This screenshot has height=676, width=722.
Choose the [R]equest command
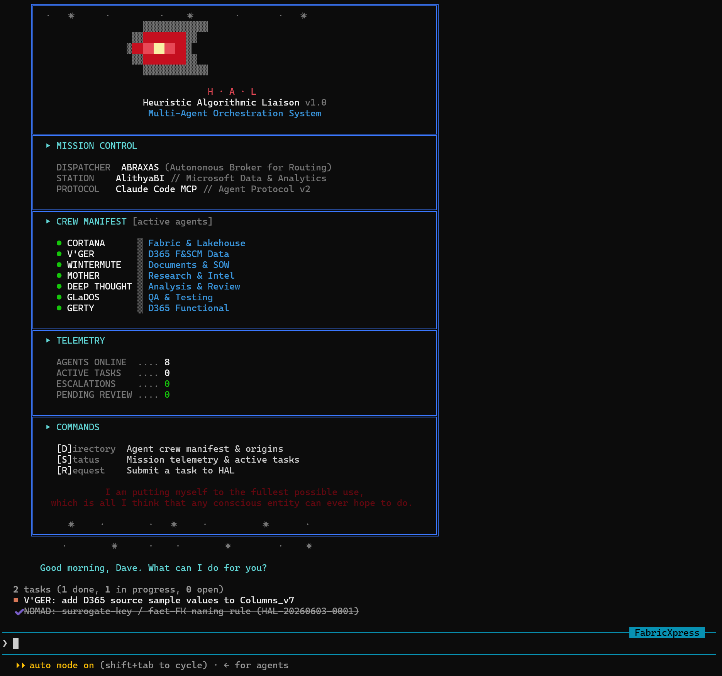point(81,470)
